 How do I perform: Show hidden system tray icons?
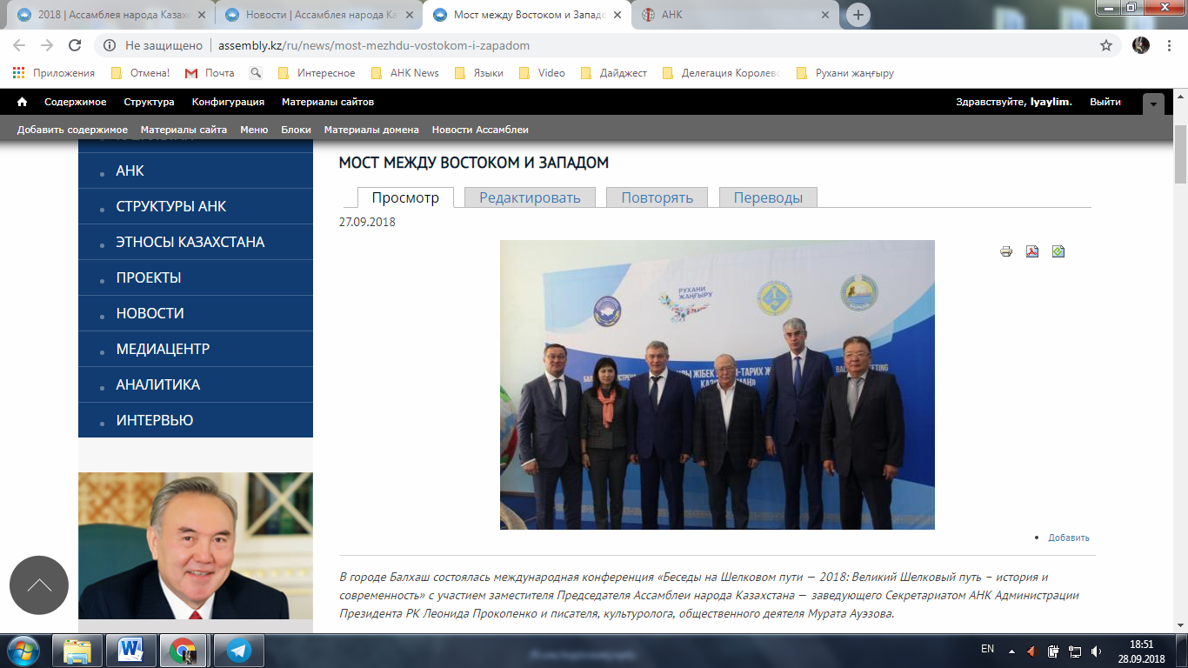coord(1011,651)
